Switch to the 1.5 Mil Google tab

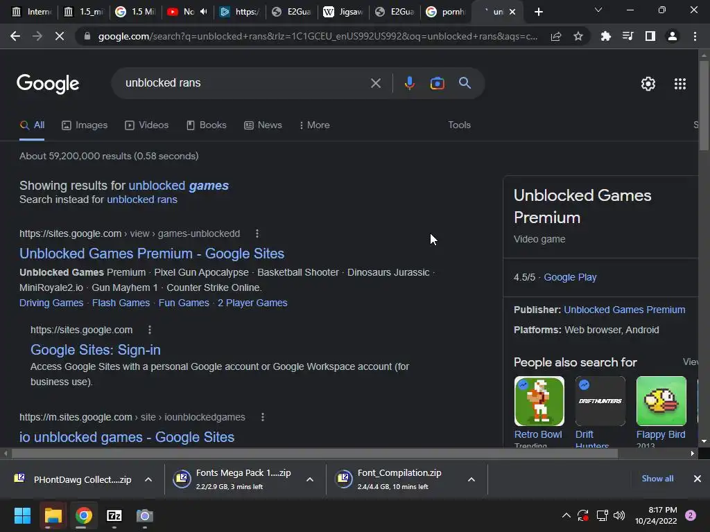click(136, 12)
